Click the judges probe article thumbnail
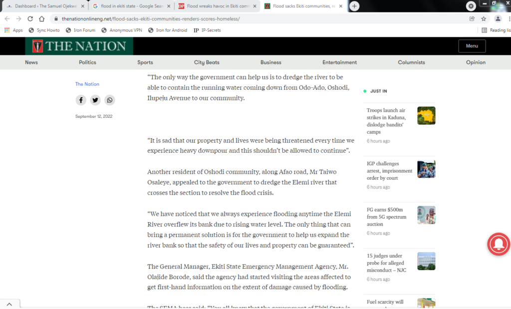The width and height of the screenshot is (511, 309). coord(426,261)
